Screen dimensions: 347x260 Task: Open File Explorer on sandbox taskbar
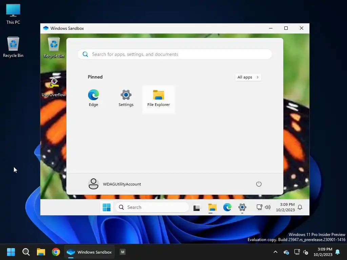pos(212,208)
